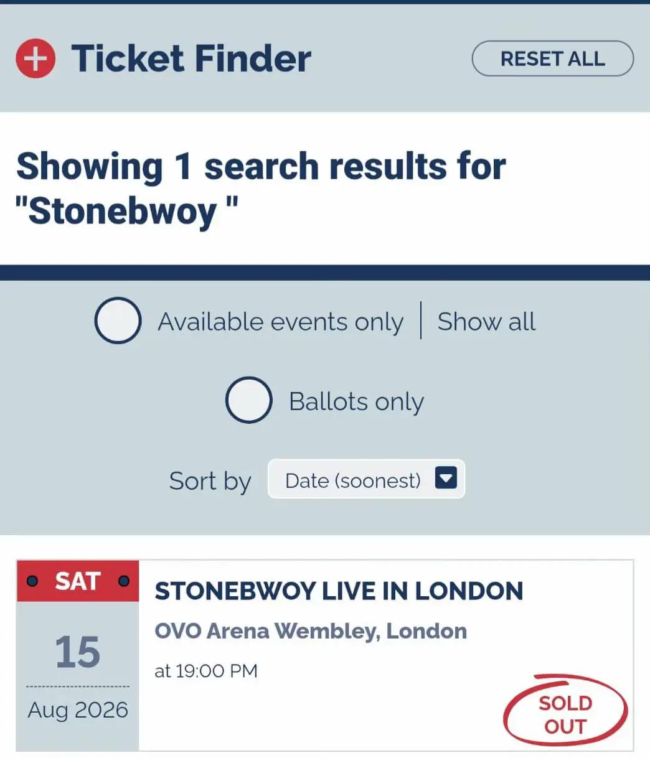
Task: Choose the Show all option
Action: pyautogui.click(x=486, y=322)
